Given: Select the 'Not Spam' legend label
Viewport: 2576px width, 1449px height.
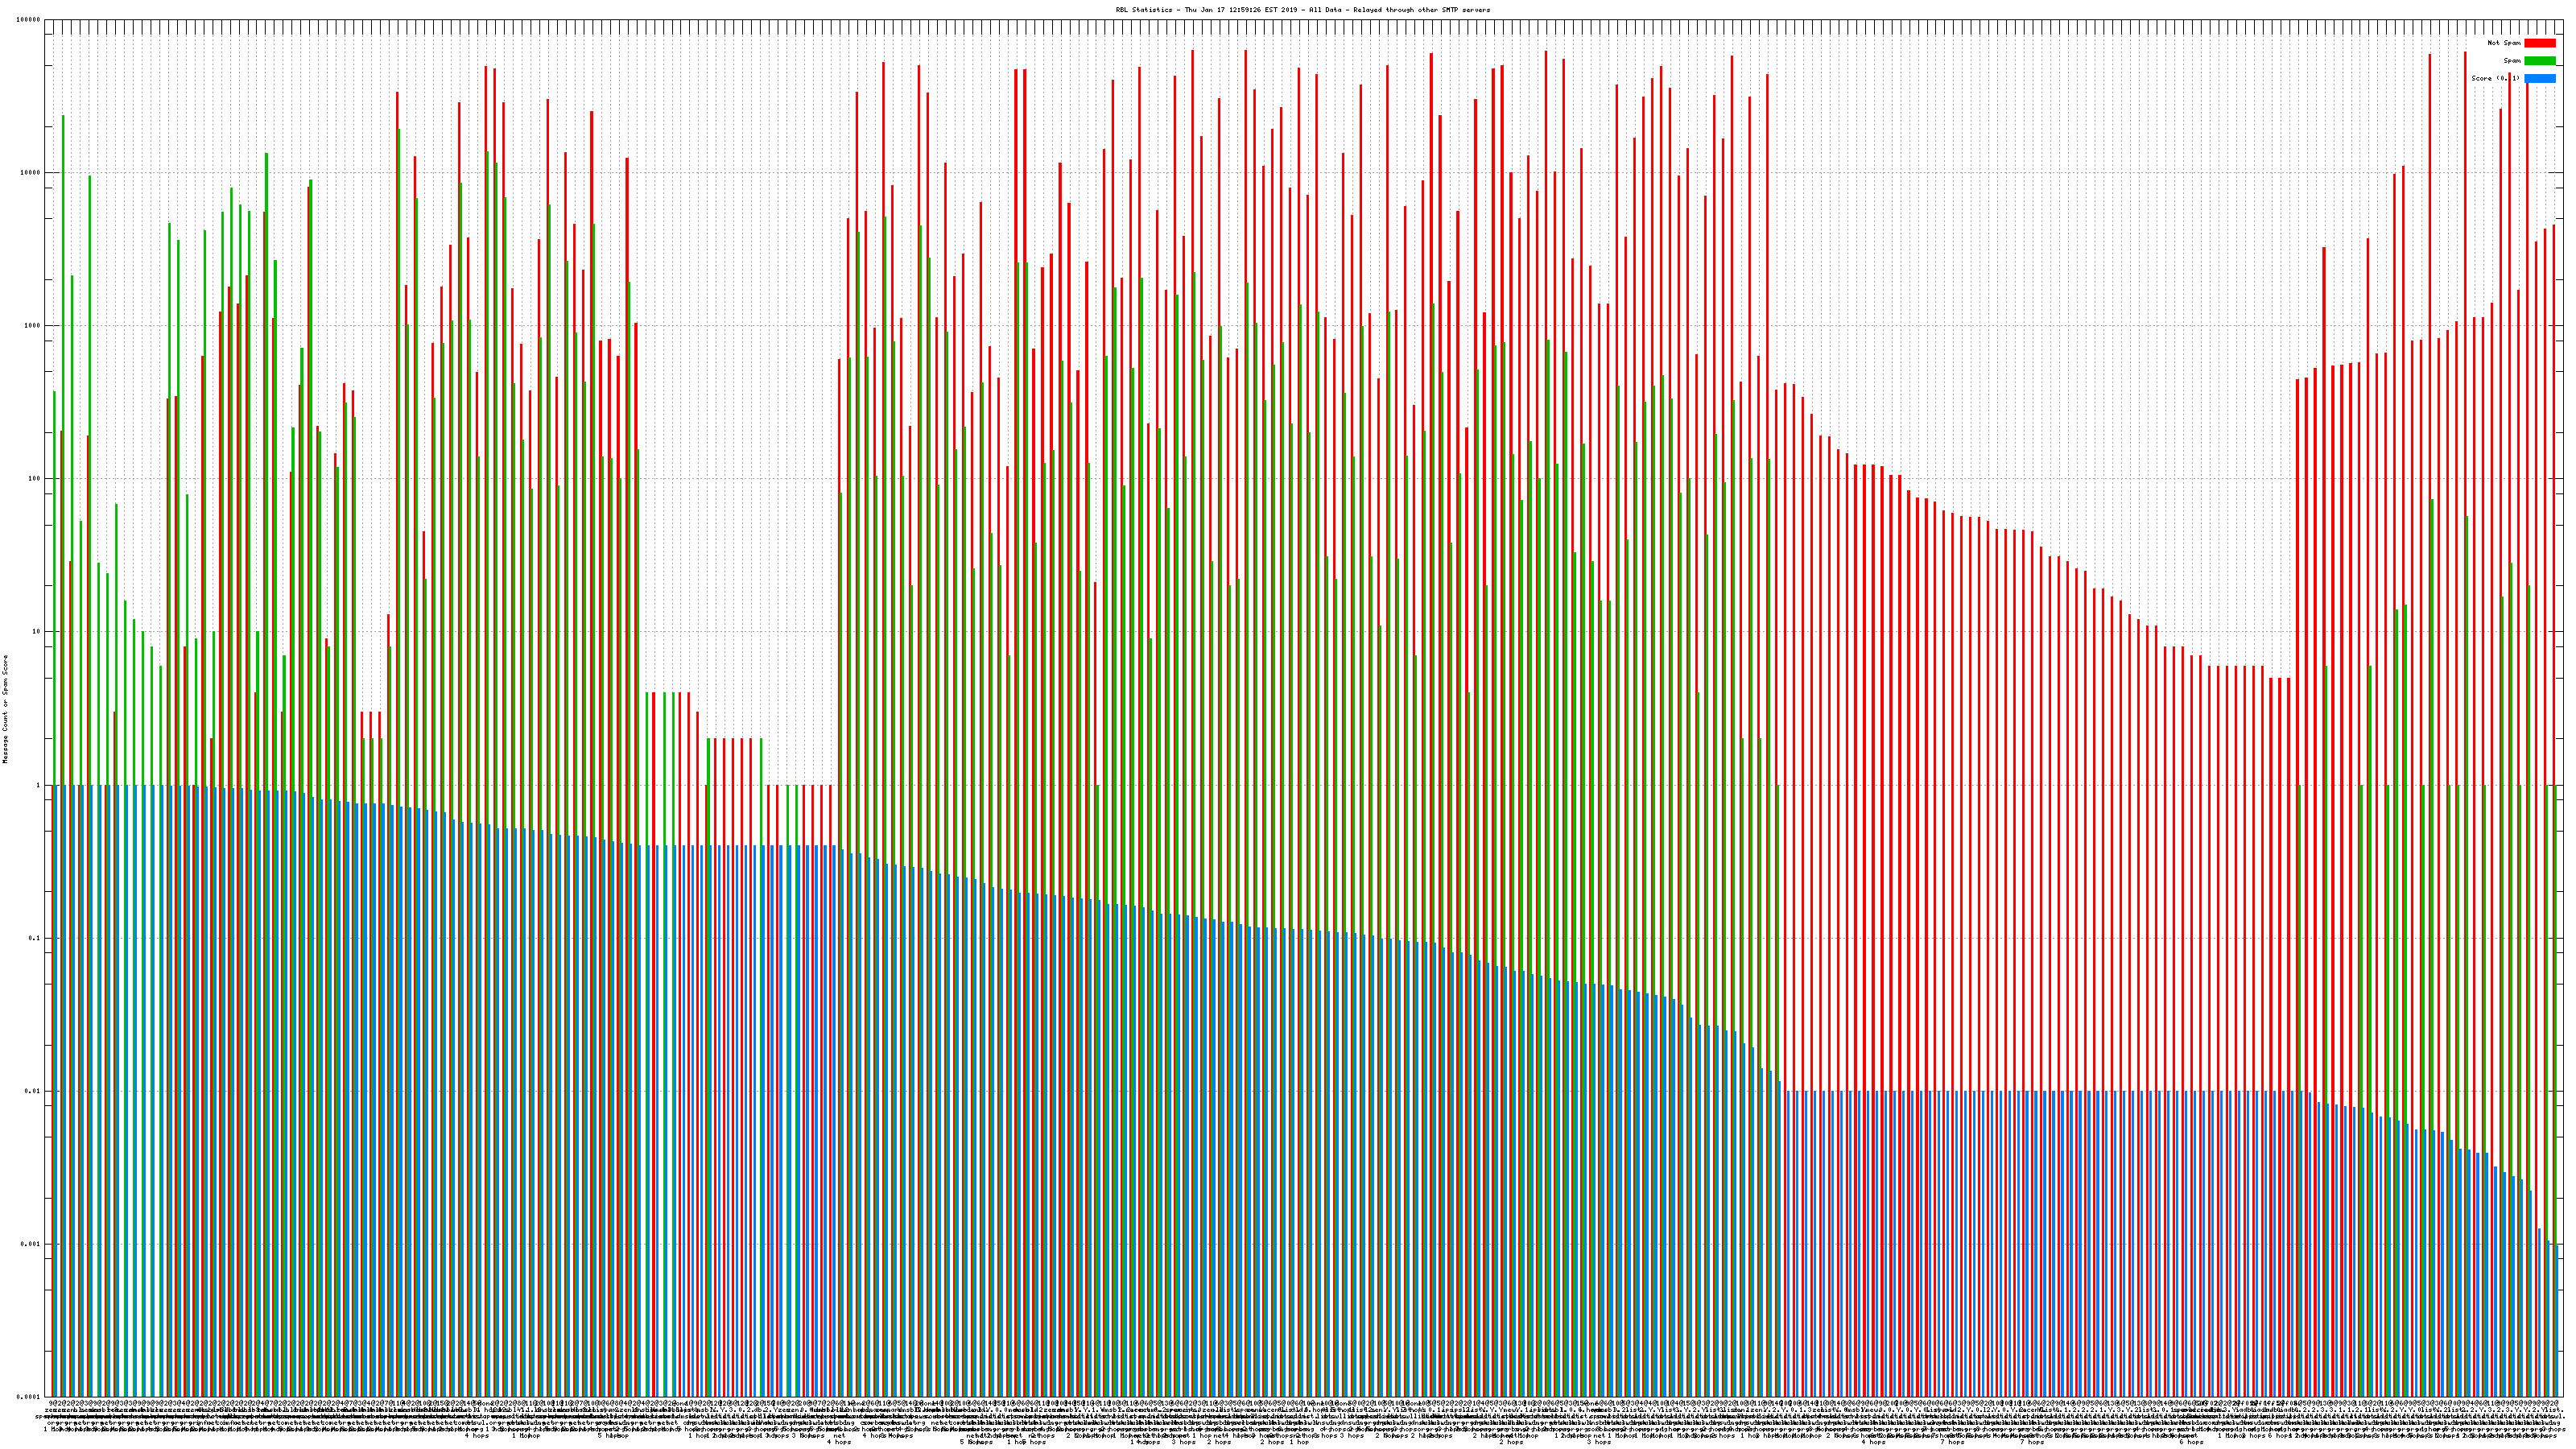Looking at the screenshot, I should [x=2504, y=43].
